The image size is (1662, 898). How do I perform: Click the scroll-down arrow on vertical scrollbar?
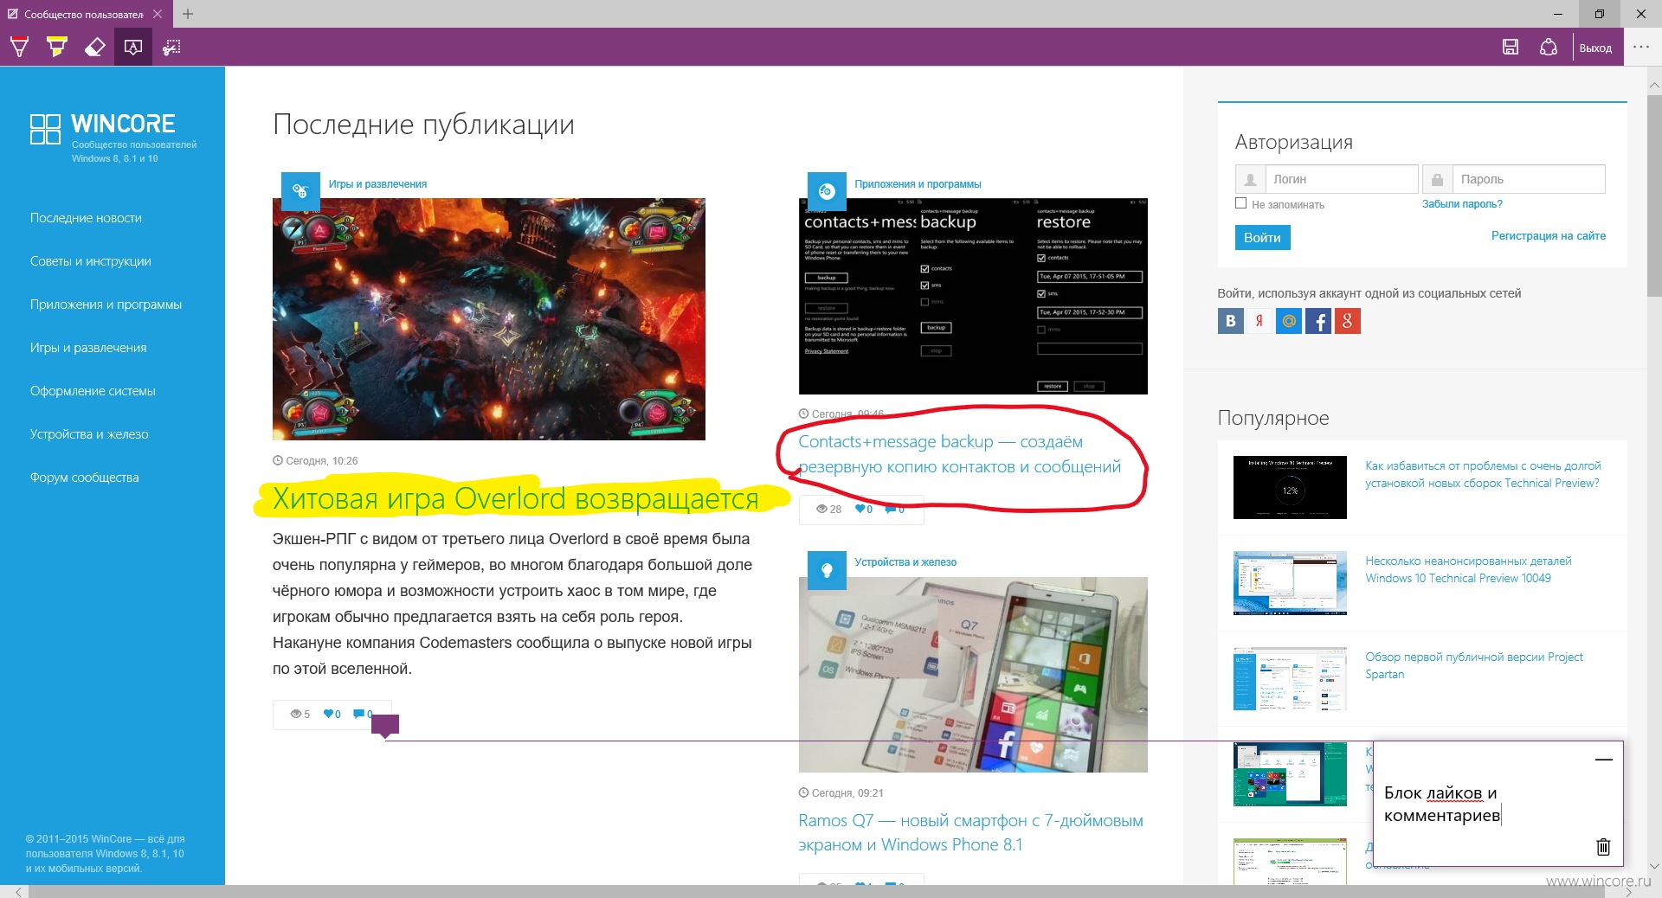click(x=1654, y=865)
